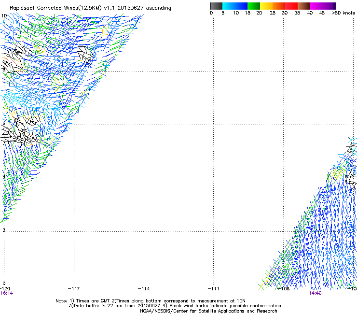Click the 'NOAA/NESDIS/Center for Satellite Applications' credit
Screen dimensions: 357x314
[x=208, y=311]
